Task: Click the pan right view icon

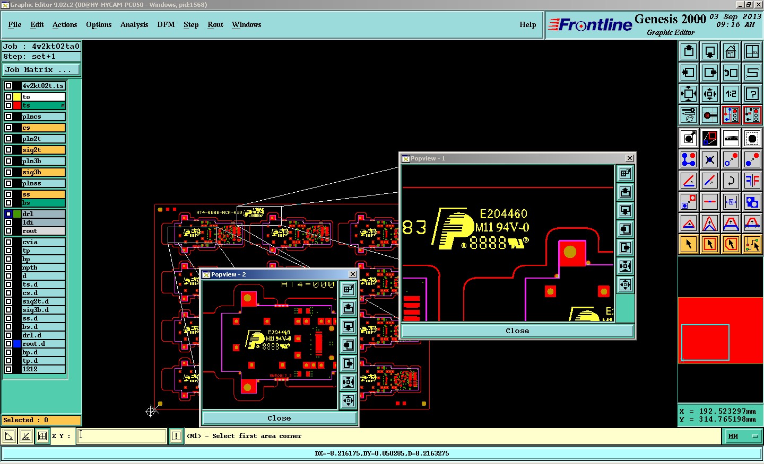Action: 710,73
